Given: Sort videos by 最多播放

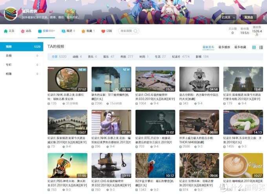Looking at the screenshot, I should (224, 47).
